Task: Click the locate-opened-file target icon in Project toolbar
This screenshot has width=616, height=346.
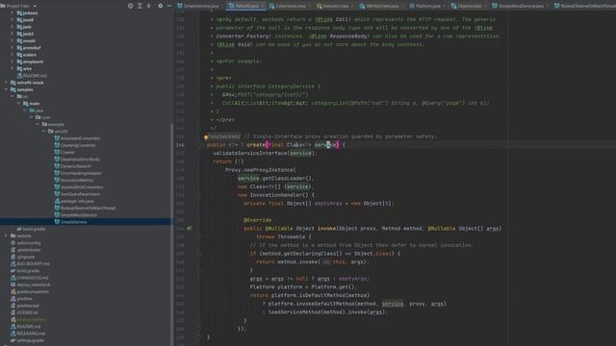Action: pos(131,6)
